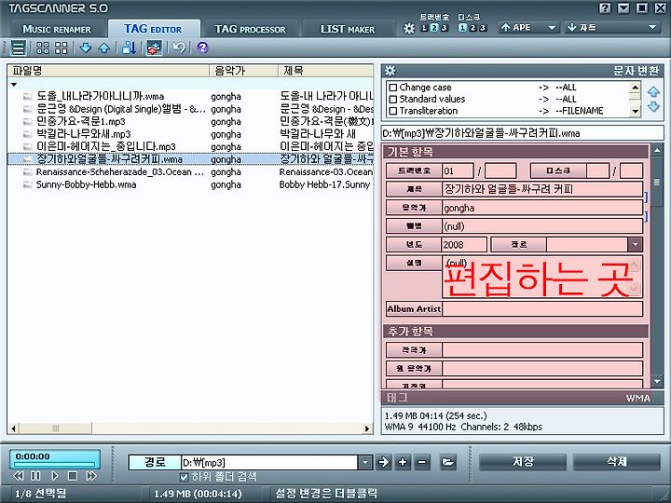Screen dimensions: 671x503
Task: Click the fast forward playback button
Action: coord(91,476)
